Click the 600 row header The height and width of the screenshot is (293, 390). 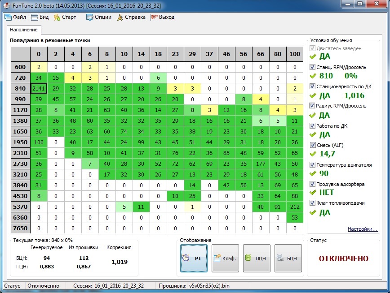click(20, 67)
